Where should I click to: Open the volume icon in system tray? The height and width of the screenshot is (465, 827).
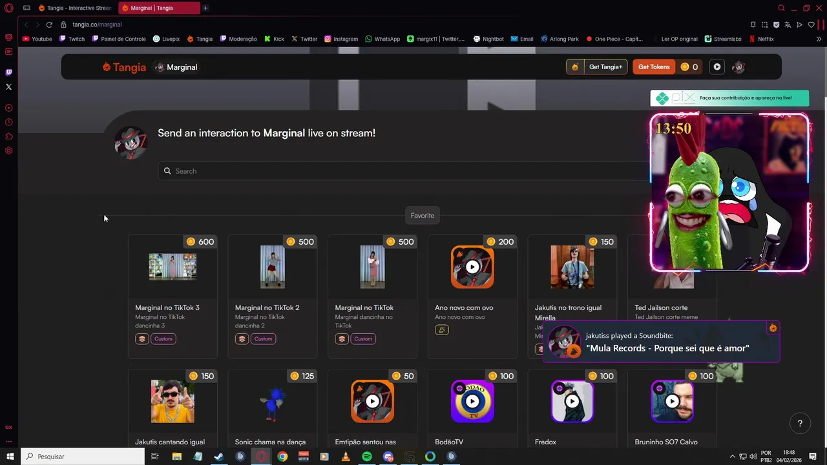[x=753, y=457]
